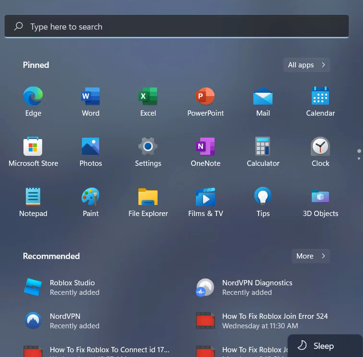The width and height of the screenshot is (363, 357).
Task: Open Edge from pinned apps
Action: coord(33,101)
